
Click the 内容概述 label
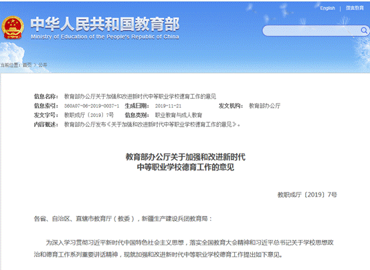46,124
